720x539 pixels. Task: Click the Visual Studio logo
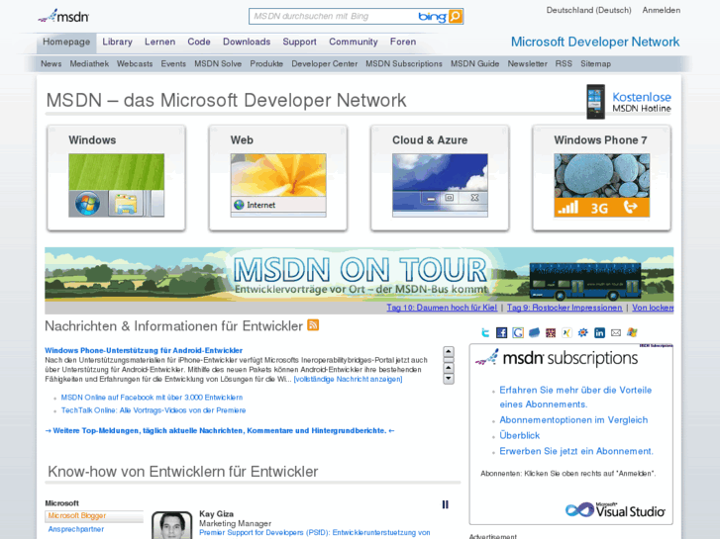coord(615,509)
